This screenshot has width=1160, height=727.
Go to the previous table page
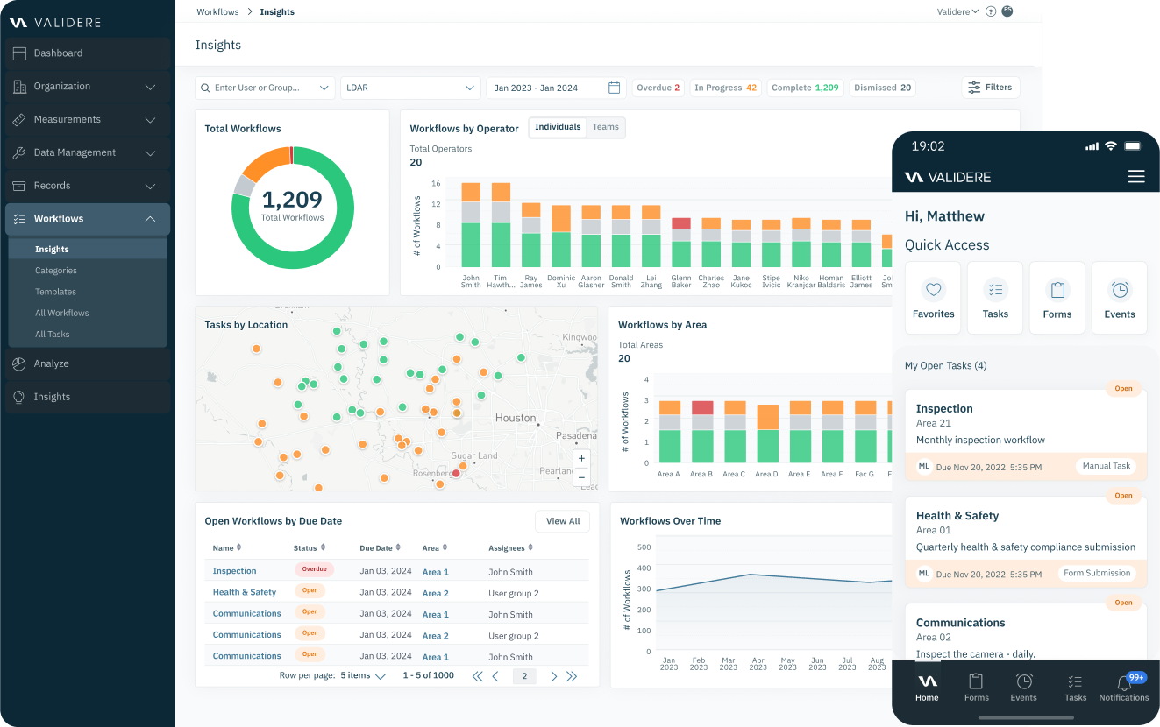coord(495,676)
